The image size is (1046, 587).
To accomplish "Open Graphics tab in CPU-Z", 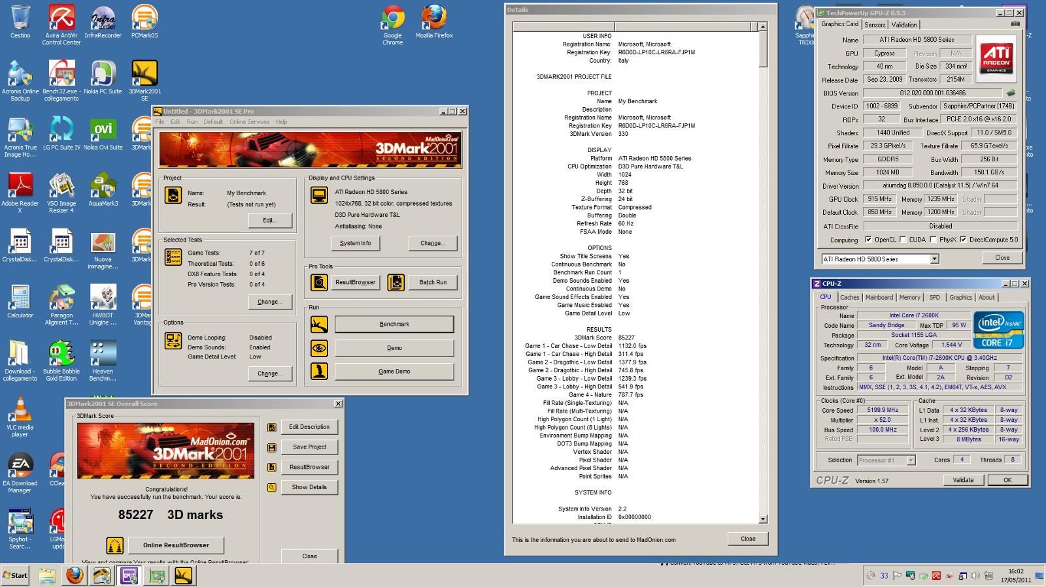I will (960, 297).
